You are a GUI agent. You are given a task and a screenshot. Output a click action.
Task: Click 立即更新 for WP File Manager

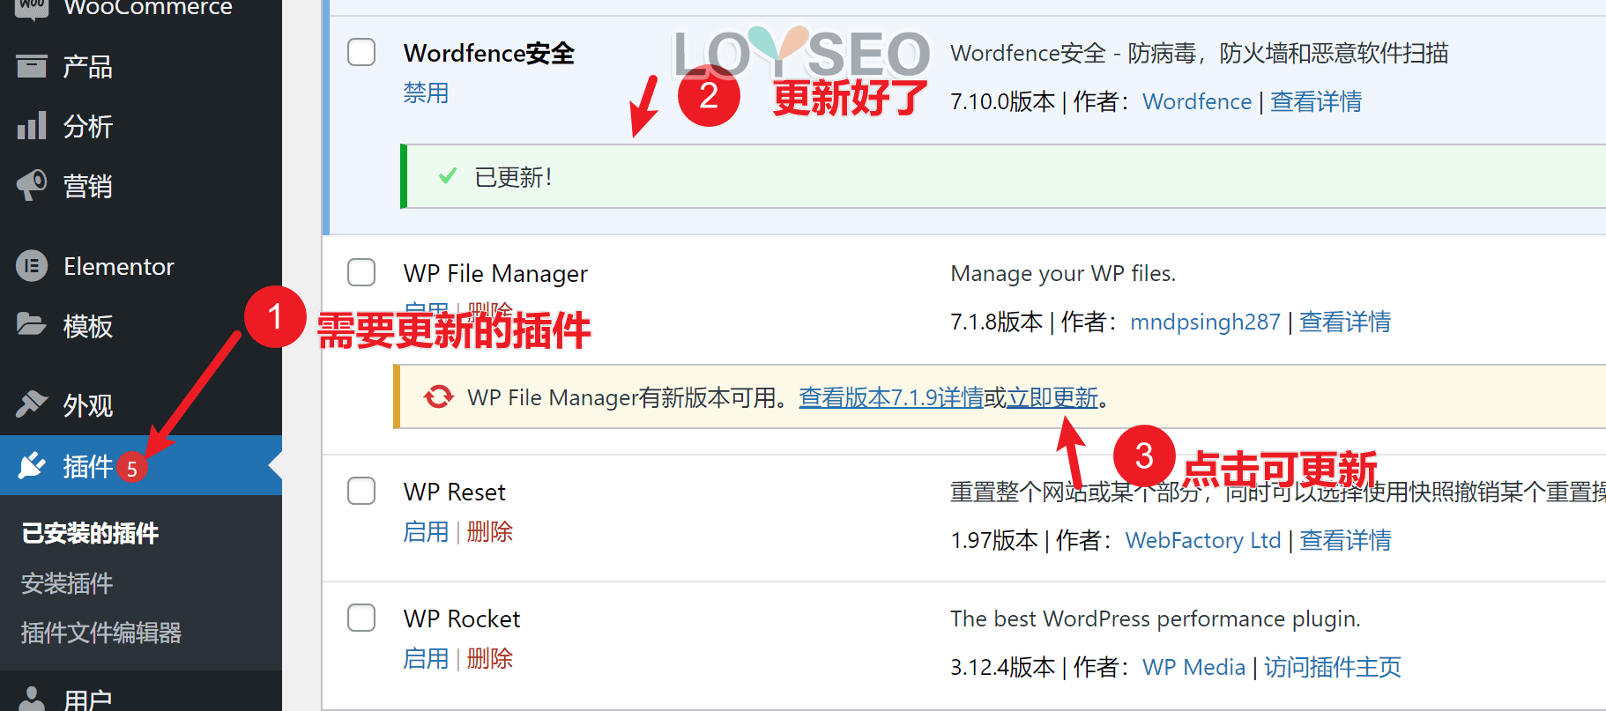(x=1052, y=397)
